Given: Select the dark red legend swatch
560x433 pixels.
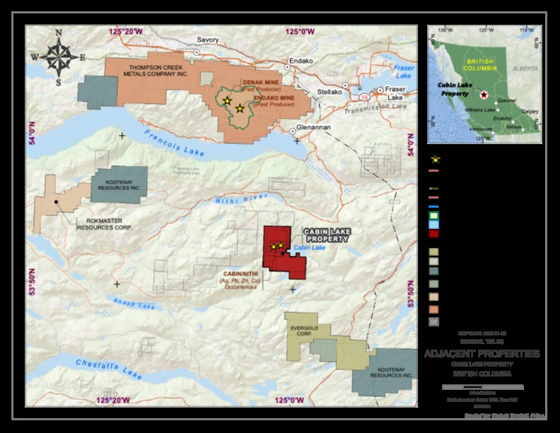Looking at the screenshot, I should pos(434,234).
